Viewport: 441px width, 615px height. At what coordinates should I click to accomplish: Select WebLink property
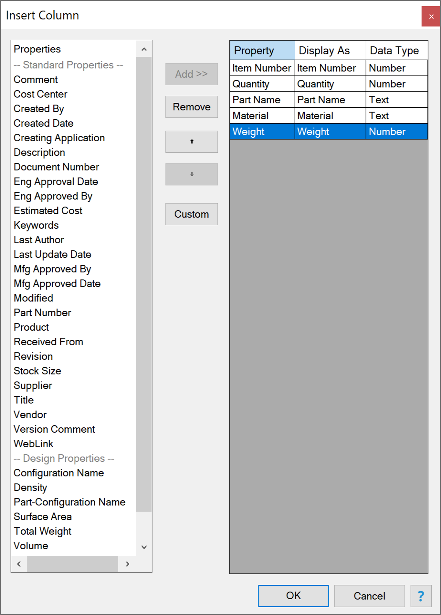coord(34,444)
